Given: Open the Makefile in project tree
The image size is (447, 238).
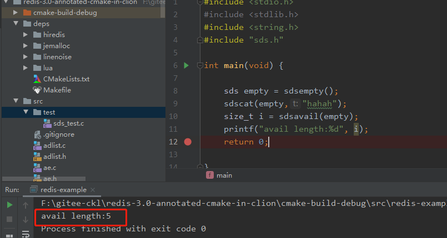Looking at the screenshot, I should 57,90.
